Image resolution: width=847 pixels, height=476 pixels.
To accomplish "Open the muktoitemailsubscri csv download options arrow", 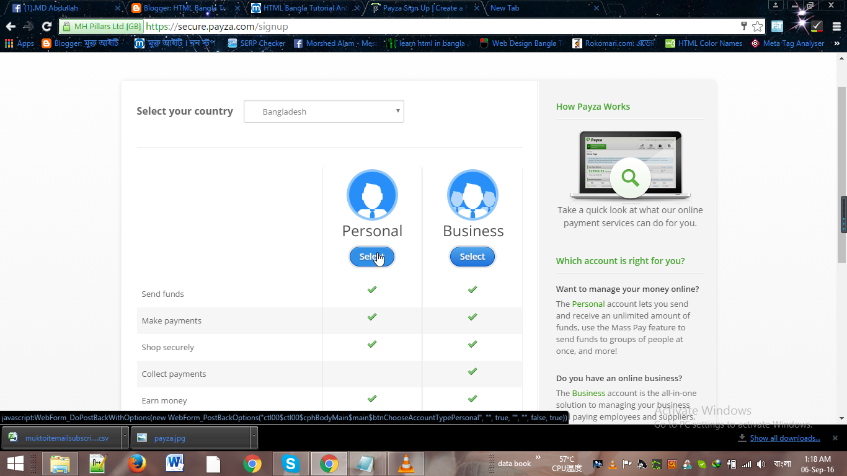I will pos(125,438).
